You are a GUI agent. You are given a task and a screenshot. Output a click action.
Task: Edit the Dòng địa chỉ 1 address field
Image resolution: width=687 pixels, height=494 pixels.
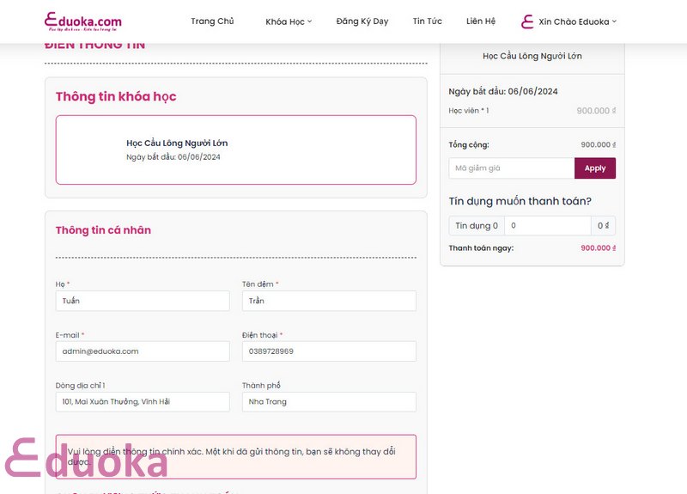point(143,402)
